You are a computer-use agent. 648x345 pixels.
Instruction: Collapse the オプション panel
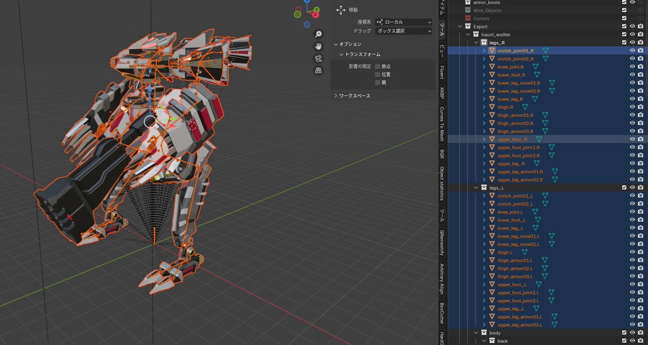(335, 44)
